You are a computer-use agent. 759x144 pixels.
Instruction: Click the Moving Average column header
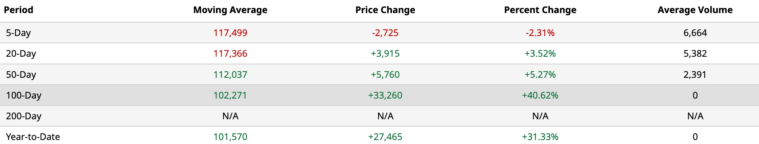pos(230,10)
